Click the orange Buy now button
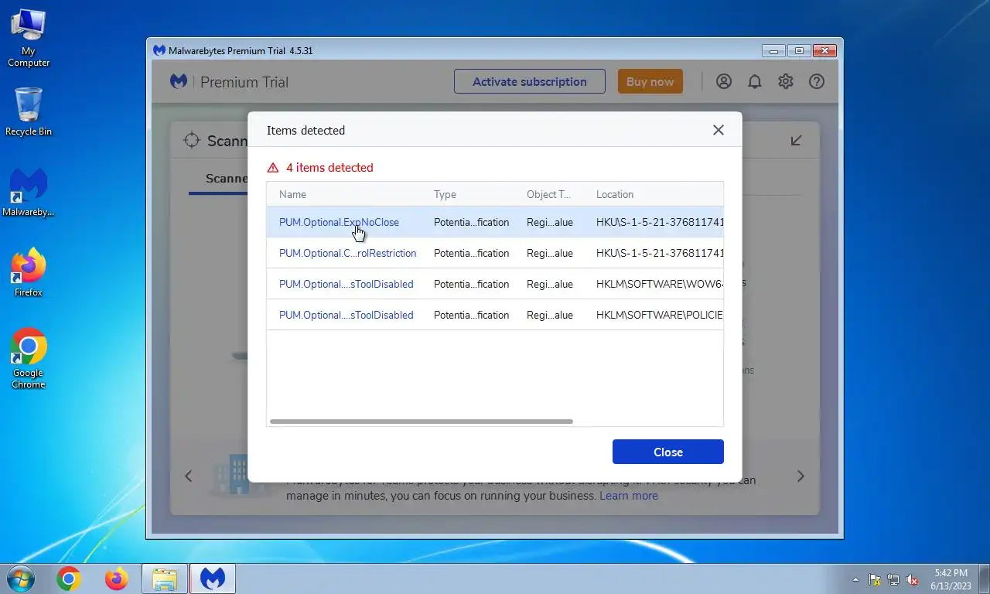The width and height of the screenshot is (990, 594). (x=650, y=81)
